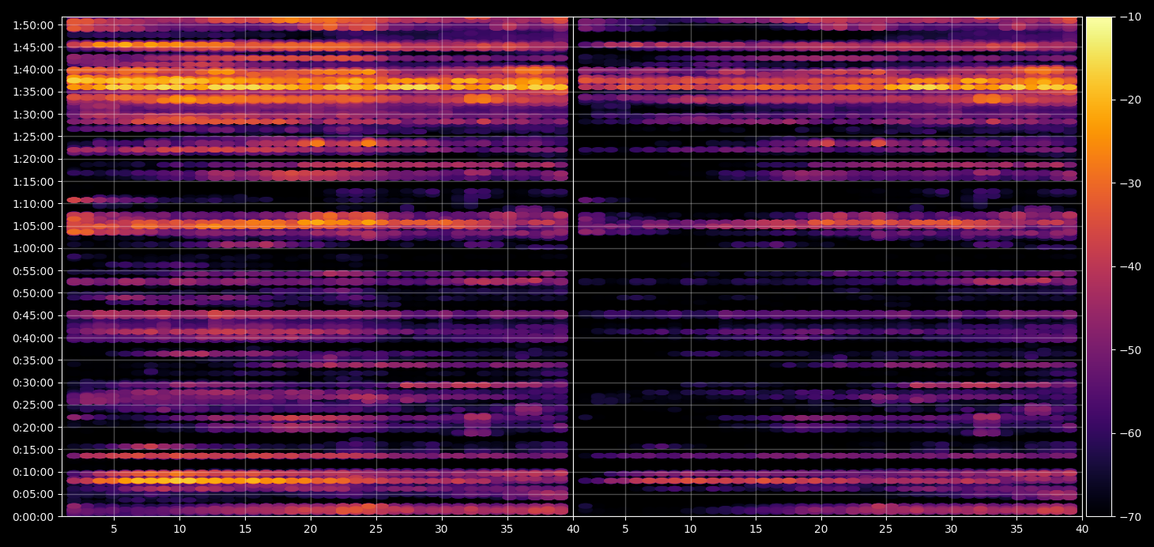This screenshot has width=1154, height=547.
Task: Click the 0:15:00 y-axis time label
Action: tap(34, 450)
